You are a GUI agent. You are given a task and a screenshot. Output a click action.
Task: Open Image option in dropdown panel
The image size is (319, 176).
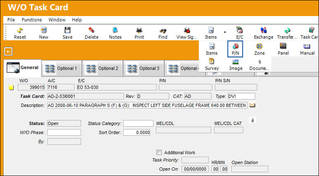pyautogui.click(x=235, y=64)
